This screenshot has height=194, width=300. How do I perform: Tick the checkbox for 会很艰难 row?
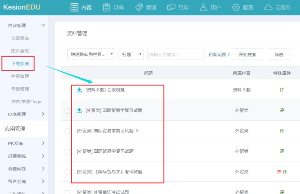67,90
